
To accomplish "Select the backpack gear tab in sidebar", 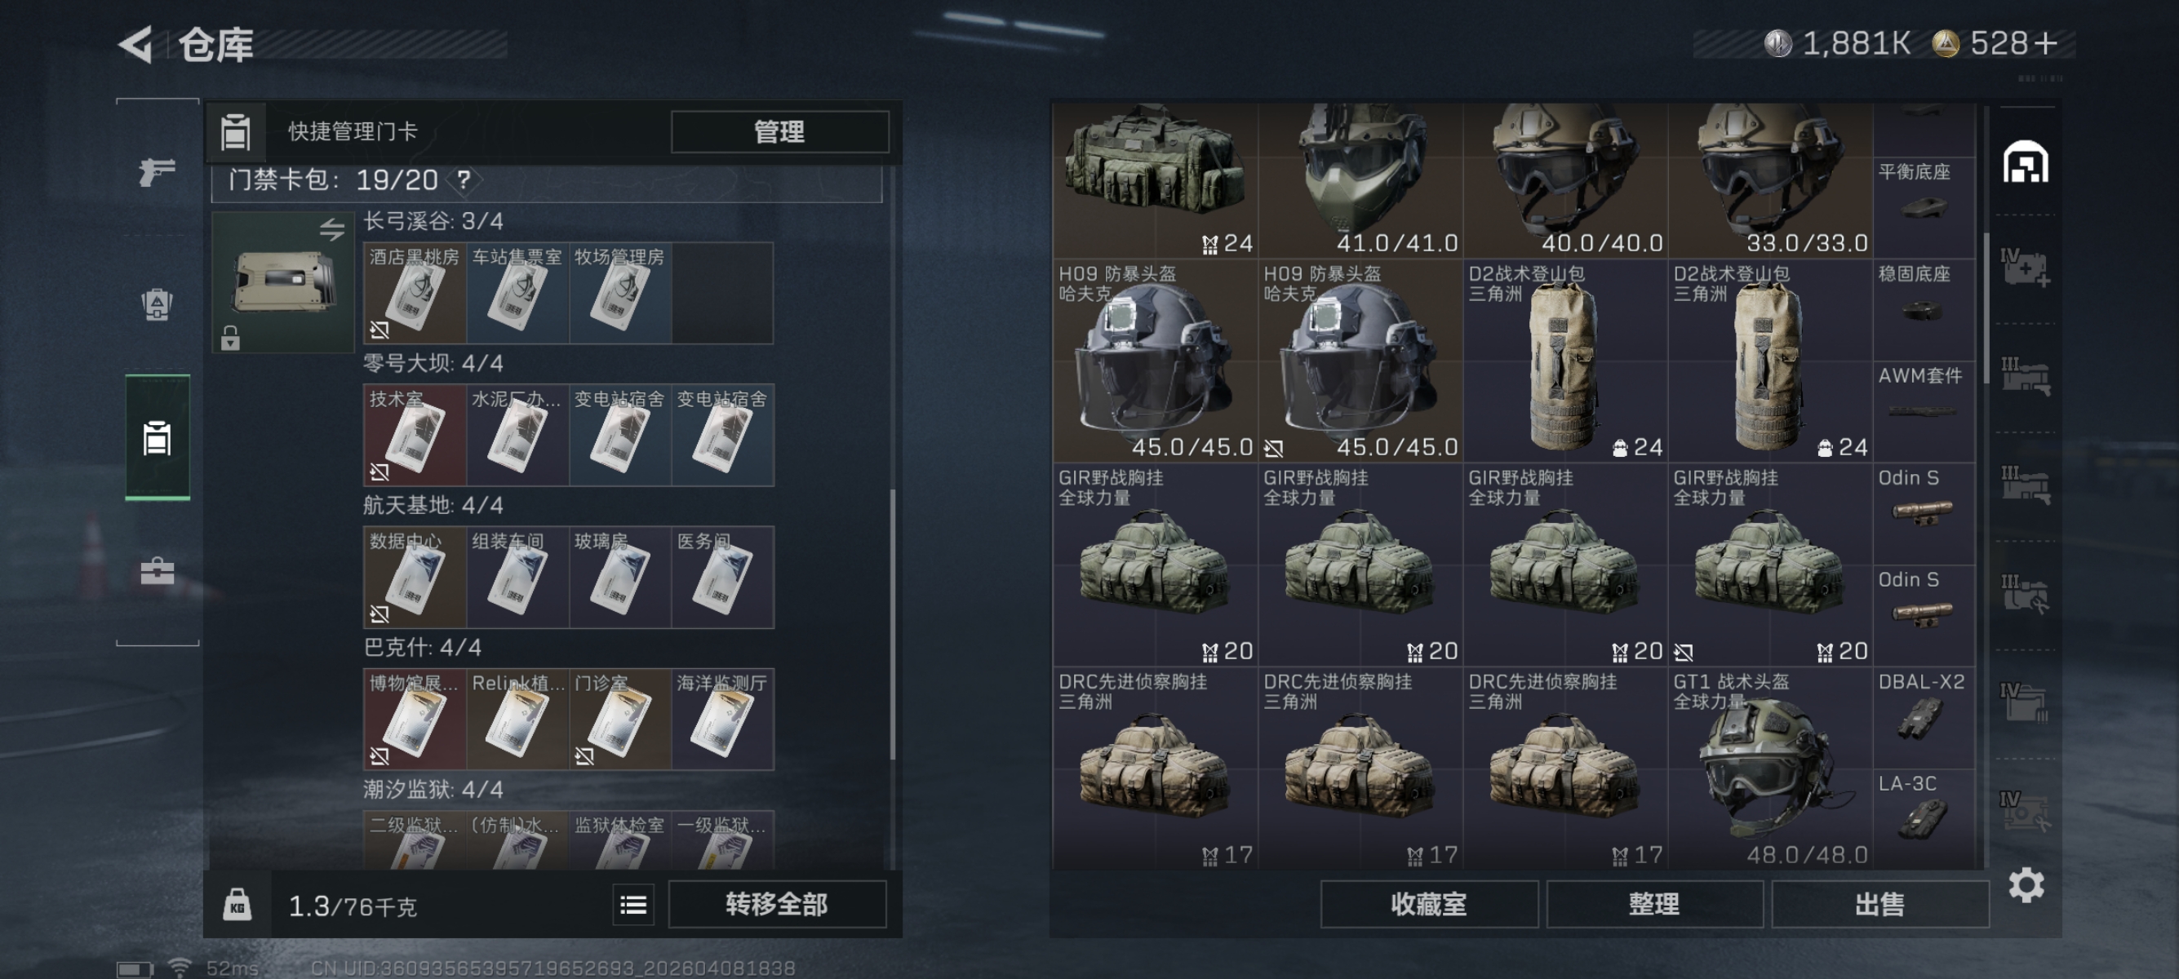I will point(158,304).
